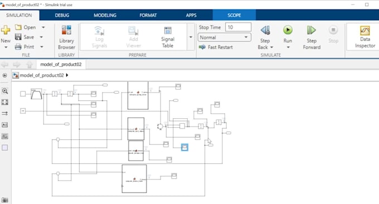Screen dimensions: 379x204
Task: Select the trapezoid signal builder block
Action: tap(36, 94)
